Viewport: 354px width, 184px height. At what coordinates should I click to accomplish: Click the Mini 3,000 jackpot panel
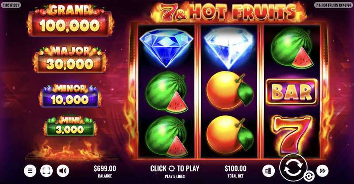click(x=70, y=126)
